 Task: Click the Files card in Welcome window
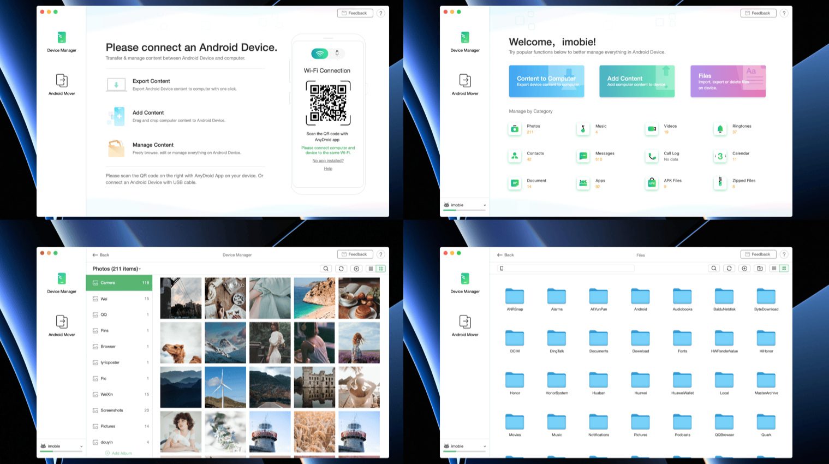click(x=728, y=81)
